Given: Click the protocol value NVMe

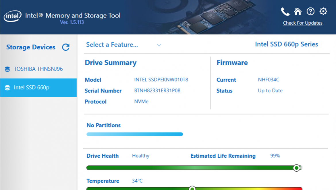Looking at the screenshot, I should click(x=141, y=101).
